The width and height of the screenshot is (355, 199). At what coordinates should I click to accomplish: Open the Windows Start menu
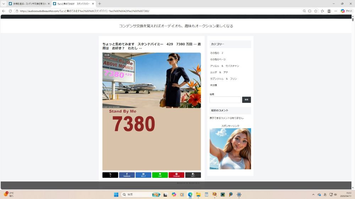(116, 194)
